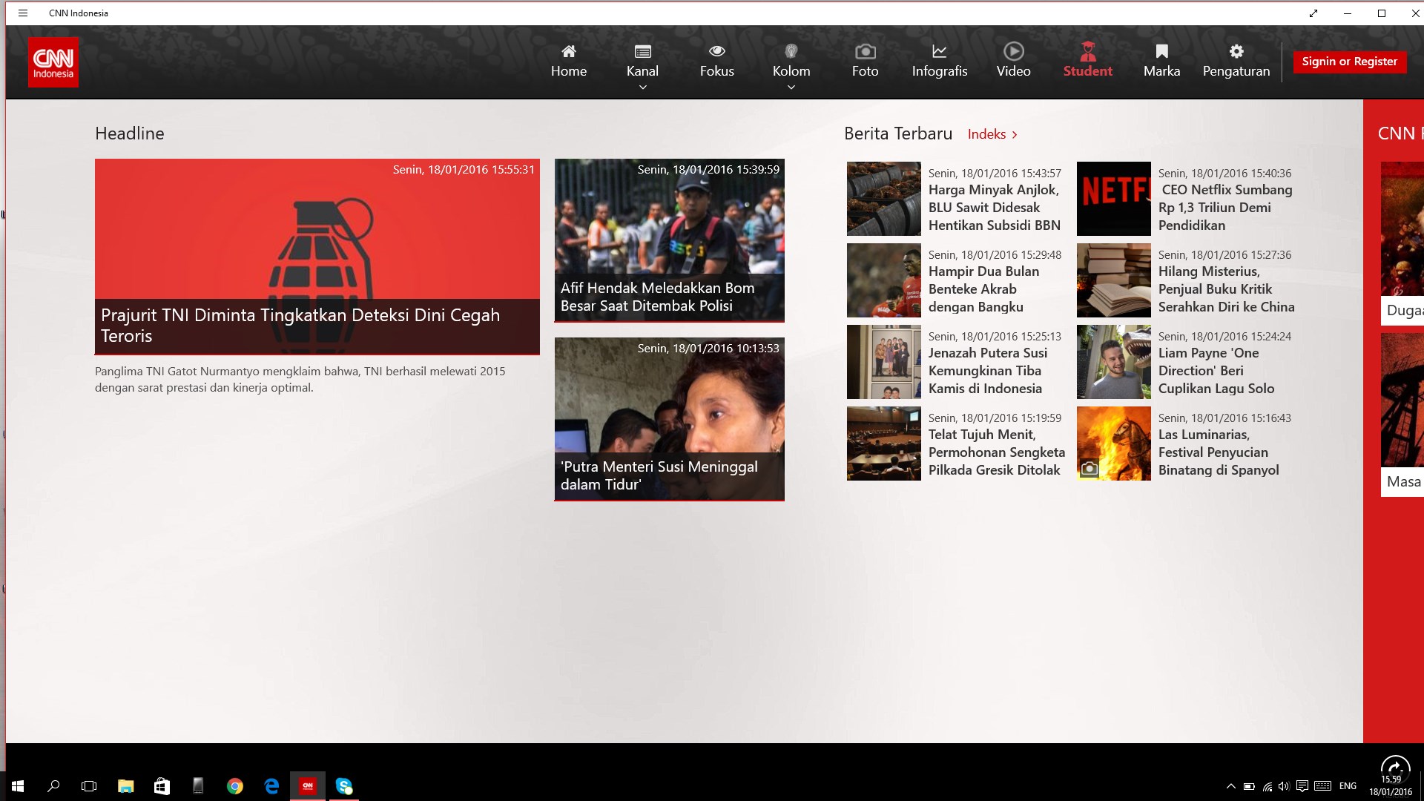Expand the arrow next to Indeks
The height and width of the screenshot is (801, 1424).
pyautogui.click(x=1015, y=134)
